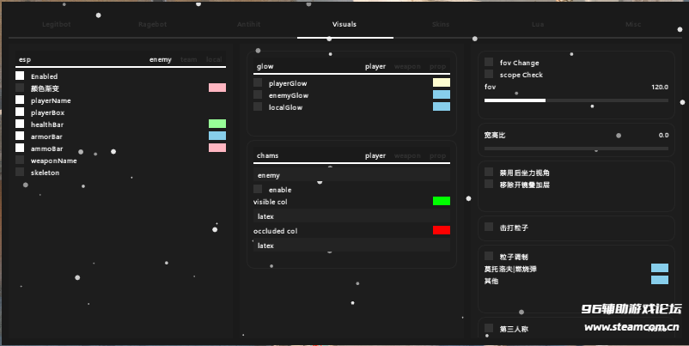689x346 pixels.
Task: Click the healthBar green color swatch
Action: 216,124
